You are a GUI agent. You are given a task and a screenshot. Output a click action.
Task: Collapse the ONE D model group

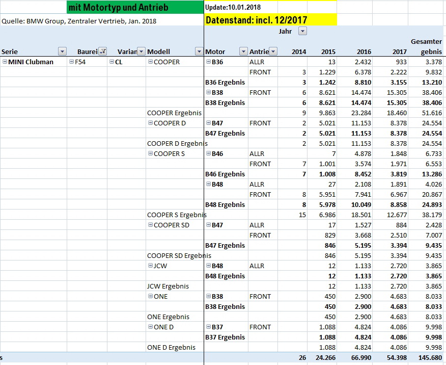(x=151, y=327)
